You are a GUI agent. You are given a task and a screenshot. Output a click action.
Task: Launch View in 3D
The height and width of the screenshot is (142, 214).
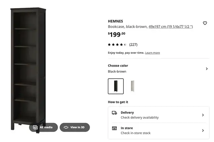pos(75,127)
